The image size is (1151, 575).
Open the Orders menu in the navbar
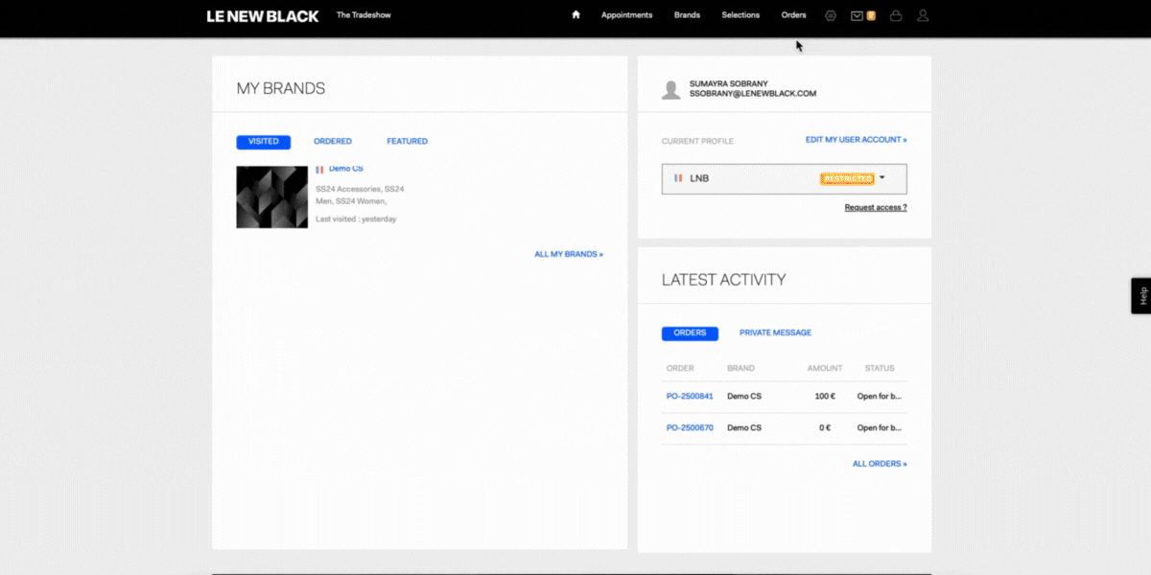tap(794, 15)
